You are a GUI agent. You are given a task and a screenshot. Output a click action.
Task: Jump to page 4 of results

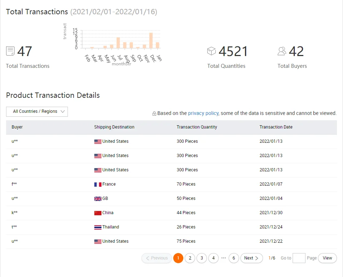[213, 258]
